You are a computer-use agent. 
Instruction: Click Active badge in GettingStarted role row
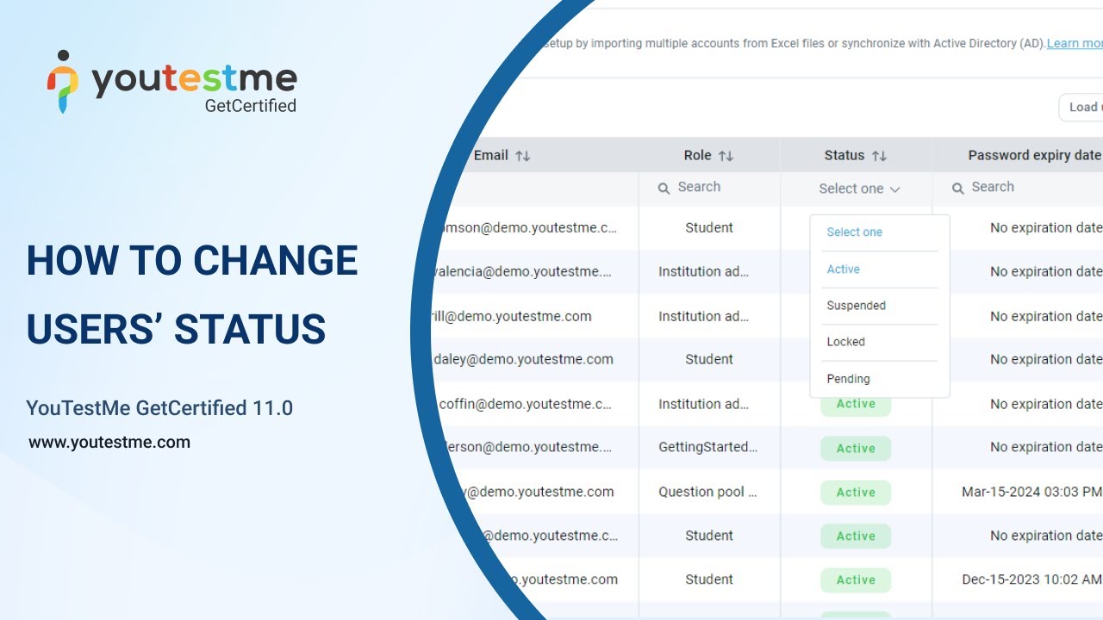(856, 448)
